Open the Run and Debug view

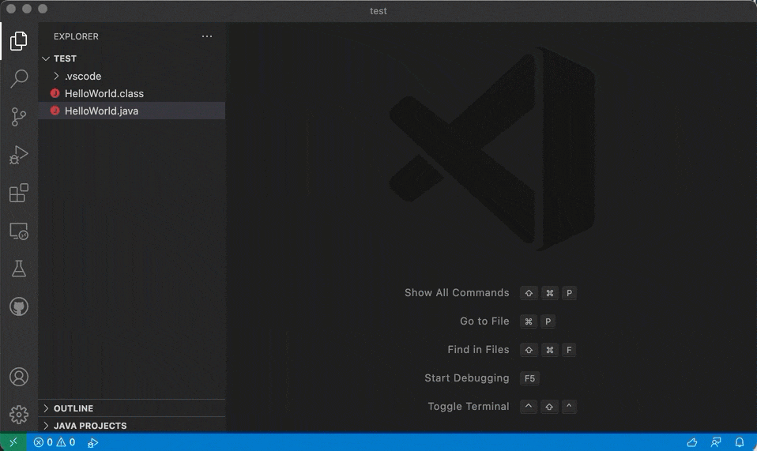point(19,155)
